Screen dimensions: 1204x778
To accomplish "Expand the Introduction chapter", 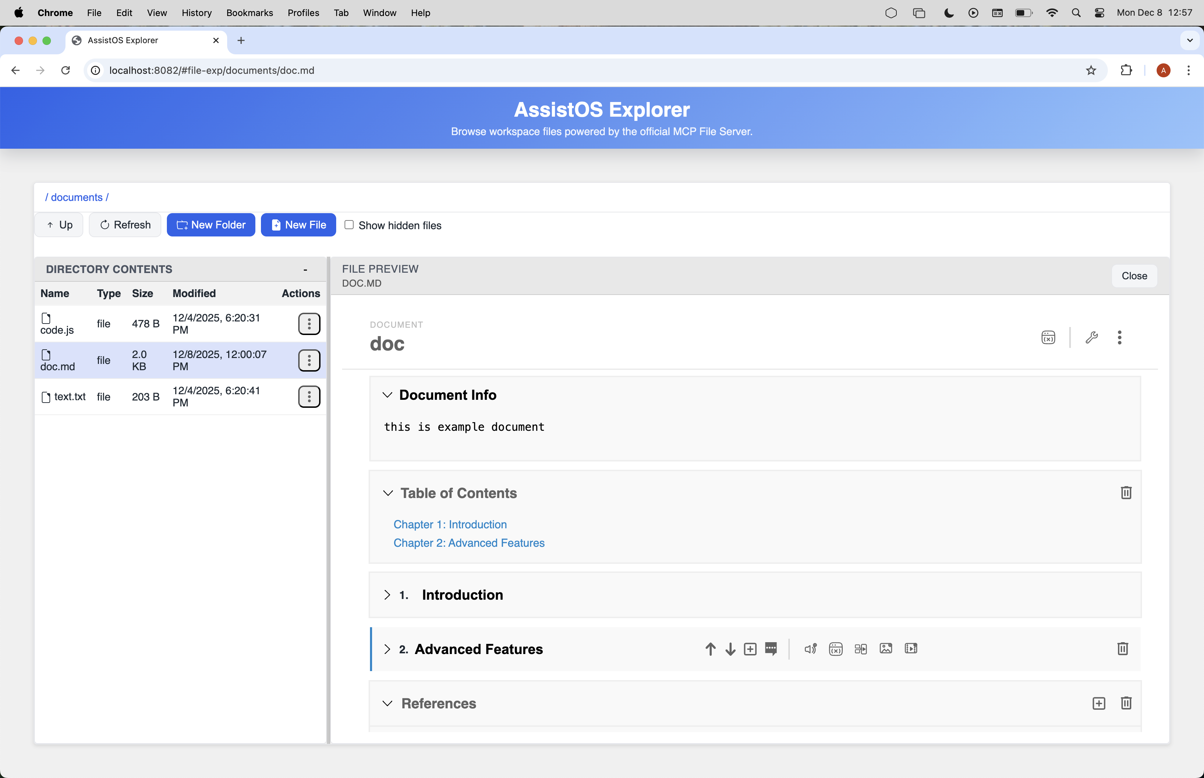I will (x=387, y=595).
